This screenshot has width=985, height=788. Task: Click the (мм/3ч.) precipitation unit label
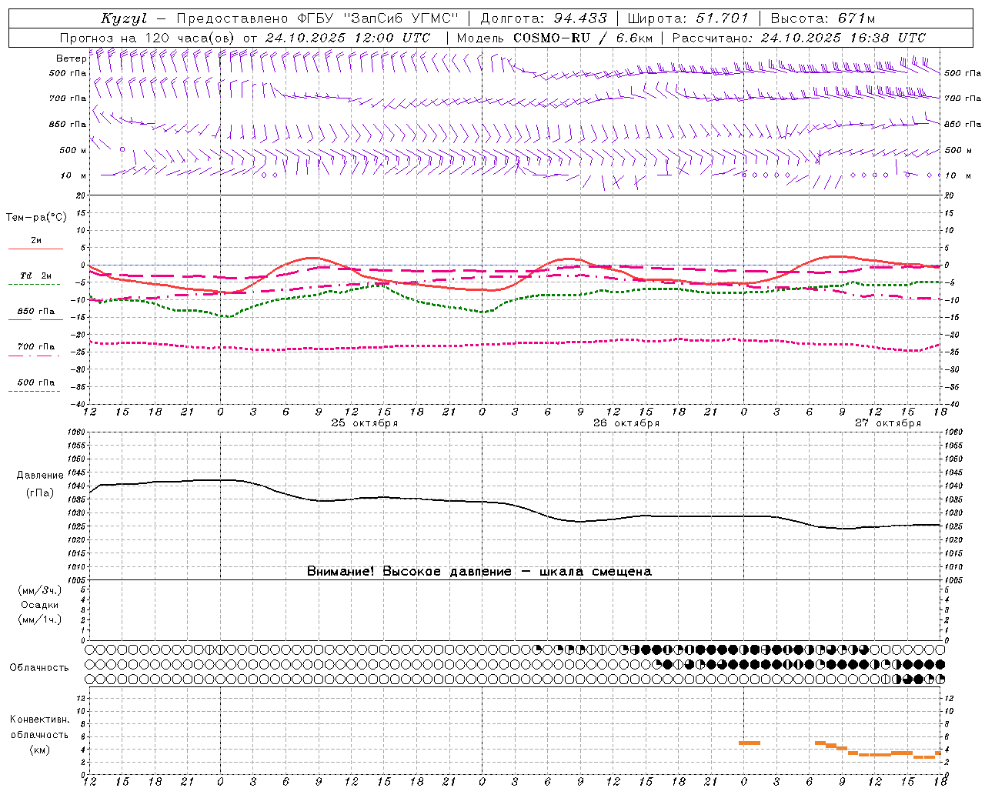(40, 590)
